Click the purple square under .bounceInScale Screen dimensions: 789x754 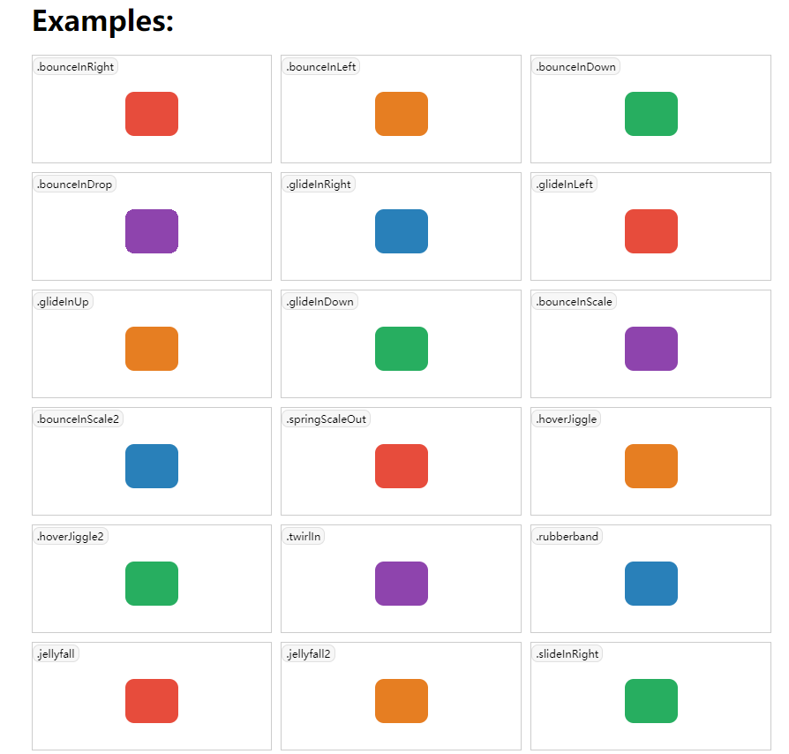tap(651, 349)
